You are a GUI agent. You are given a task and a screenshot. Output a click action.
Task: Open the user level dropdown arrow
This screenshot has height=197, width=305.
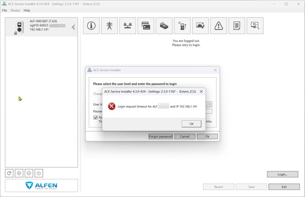pyautogui.click(x=209, y=104)
